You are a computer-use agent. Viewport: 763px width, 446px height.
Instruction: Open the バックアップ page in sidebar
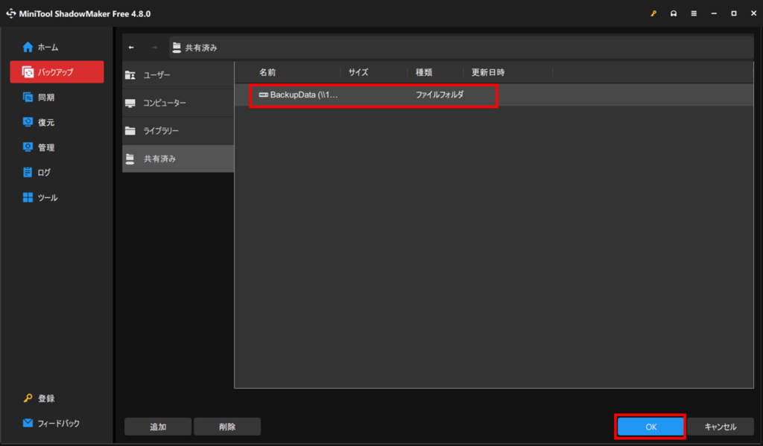[57, 72]
